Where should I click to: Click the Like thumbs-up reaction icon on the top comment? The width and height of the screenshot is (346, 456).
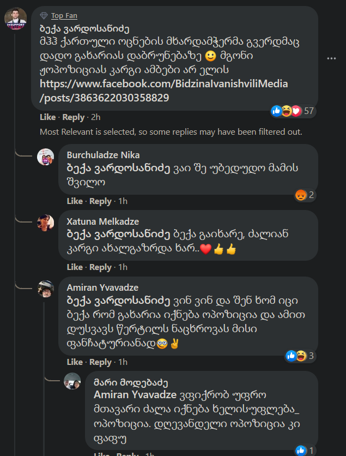tap(277, 111)
